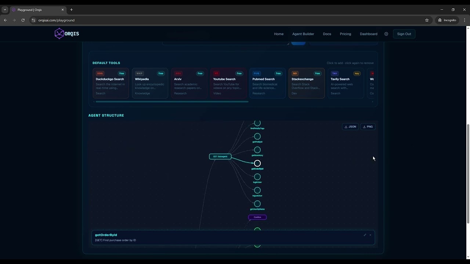Add the Youtube Search tool card

pyautogui.click(x=228, y=83)
